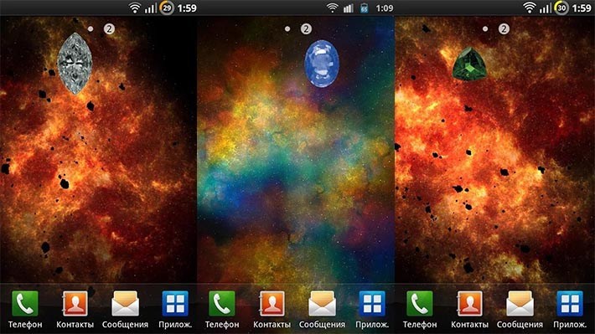
Task: Tap the white marquise diamond gem
Action: click(x=75, y=64)
